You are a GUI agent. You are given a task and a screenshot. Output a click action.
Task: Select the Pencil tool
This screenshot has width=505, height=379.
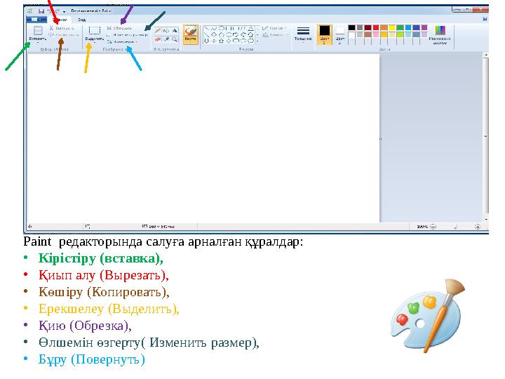coord(158,31)
